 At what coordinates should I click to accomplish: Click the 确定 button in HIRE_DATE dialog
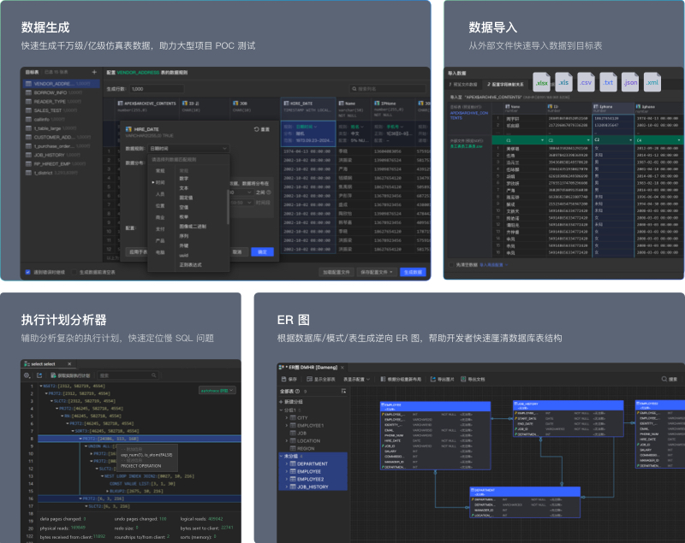pos(262,252)
